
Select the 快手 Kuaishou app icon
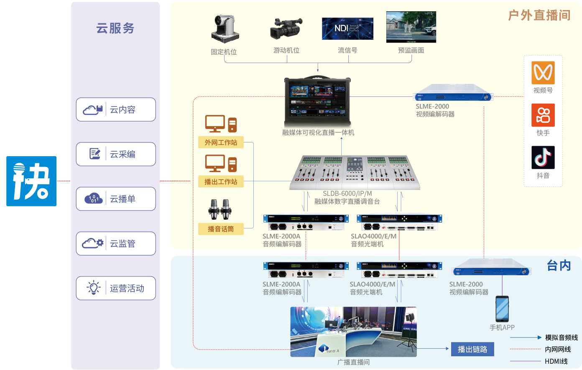tap(543, 115)
